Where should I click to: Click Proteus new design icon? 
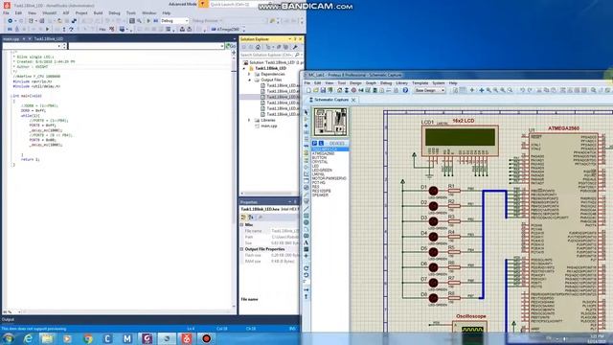point(308,90)
